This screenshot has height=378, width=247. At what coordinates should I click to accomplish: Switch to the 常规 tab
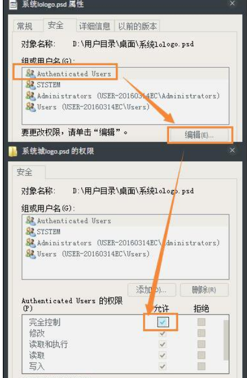click(25, 26)
